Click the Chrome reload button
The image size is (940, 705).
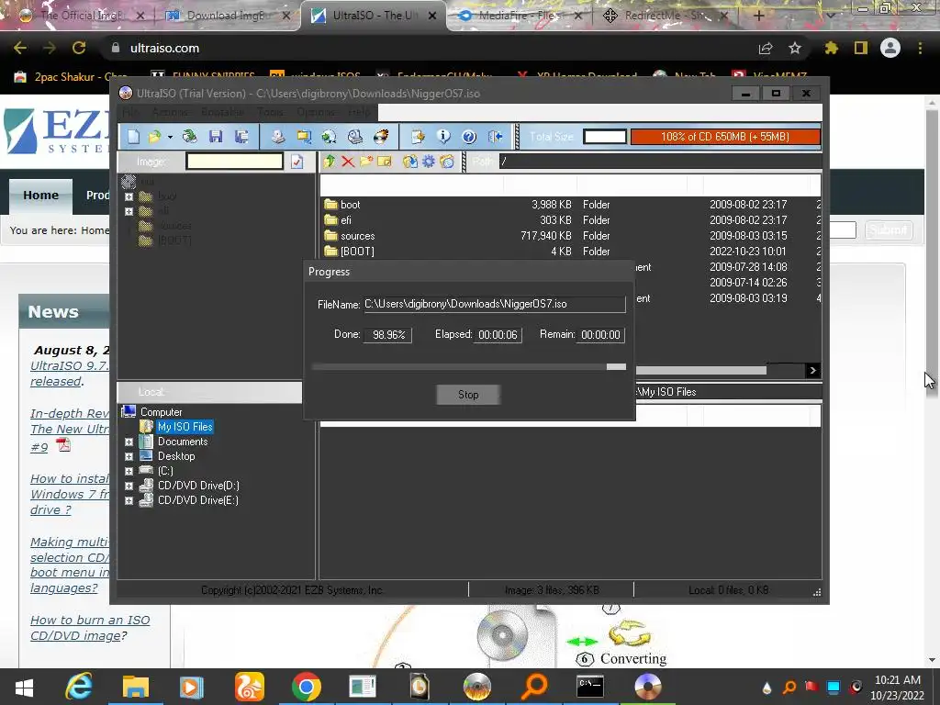pos(79,48)
